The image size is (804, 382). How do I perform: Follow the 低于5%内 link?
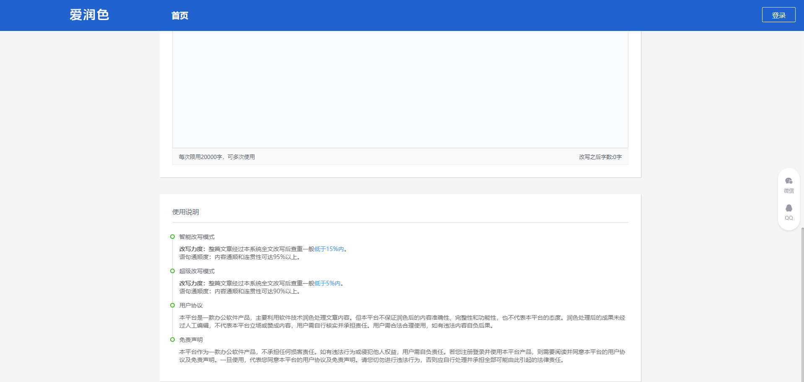coord(327,283)
